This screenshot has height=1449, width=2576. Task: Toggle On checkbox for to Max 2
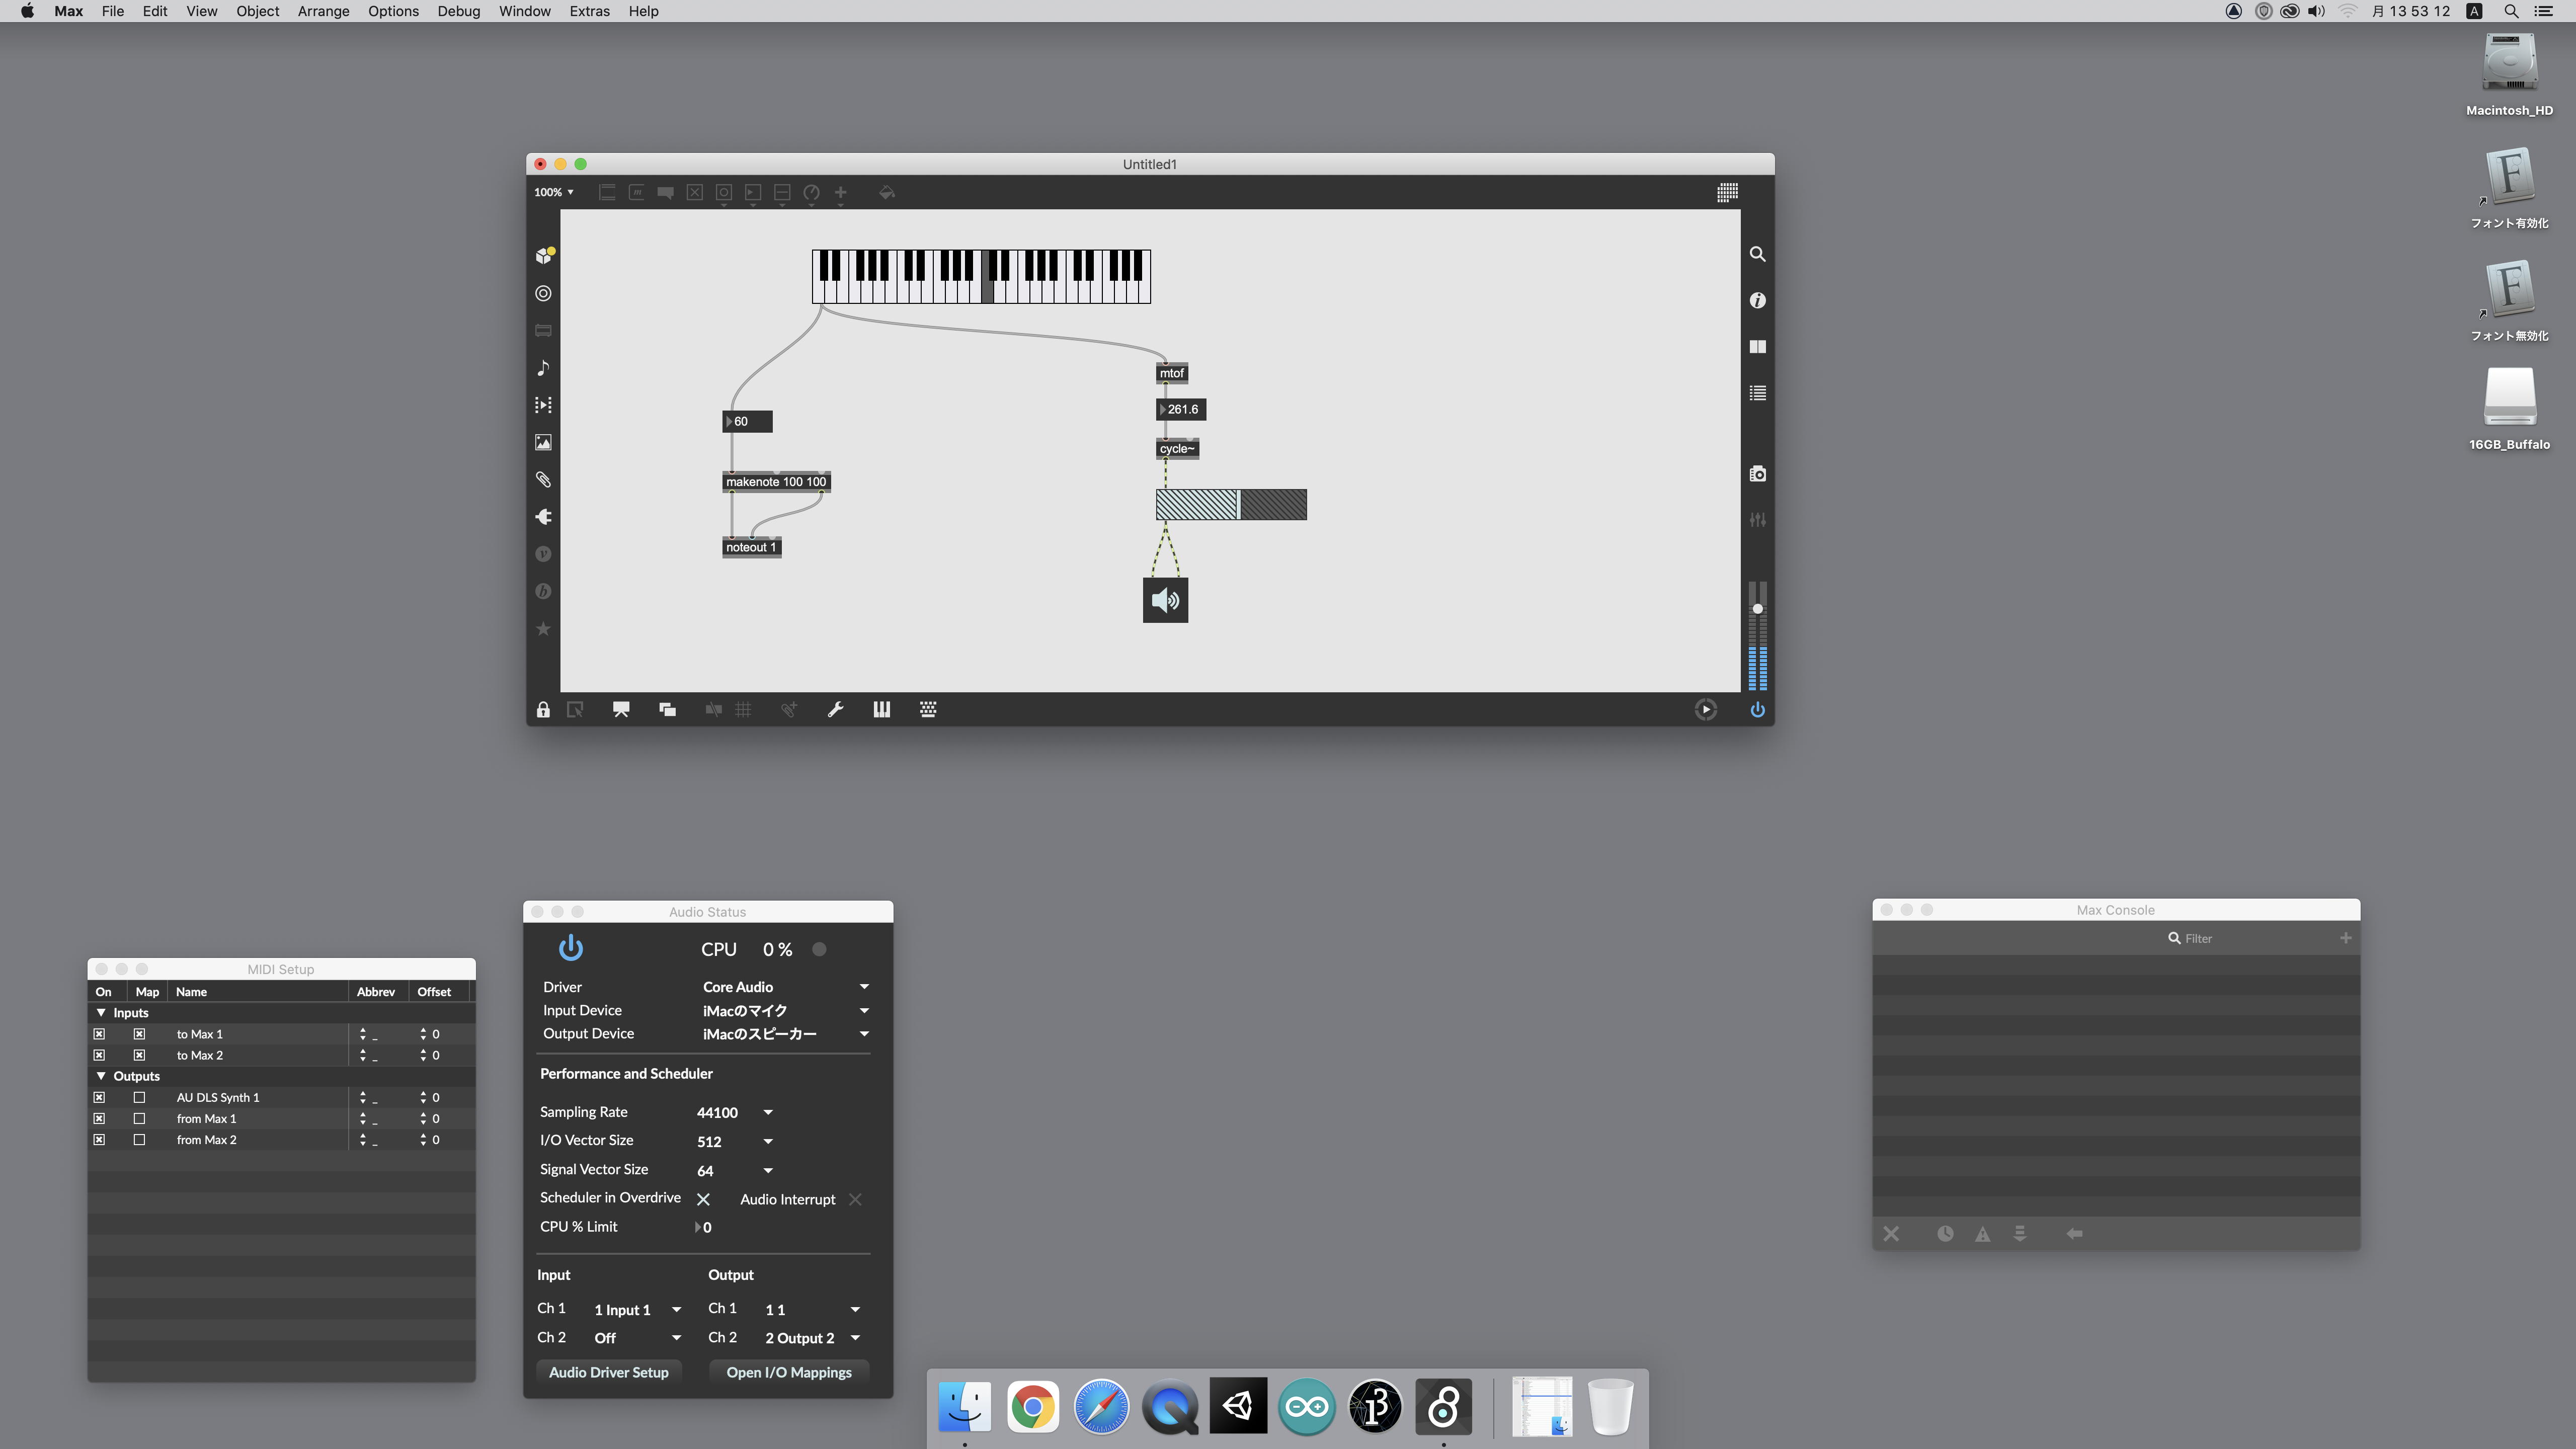point(99,1055)
